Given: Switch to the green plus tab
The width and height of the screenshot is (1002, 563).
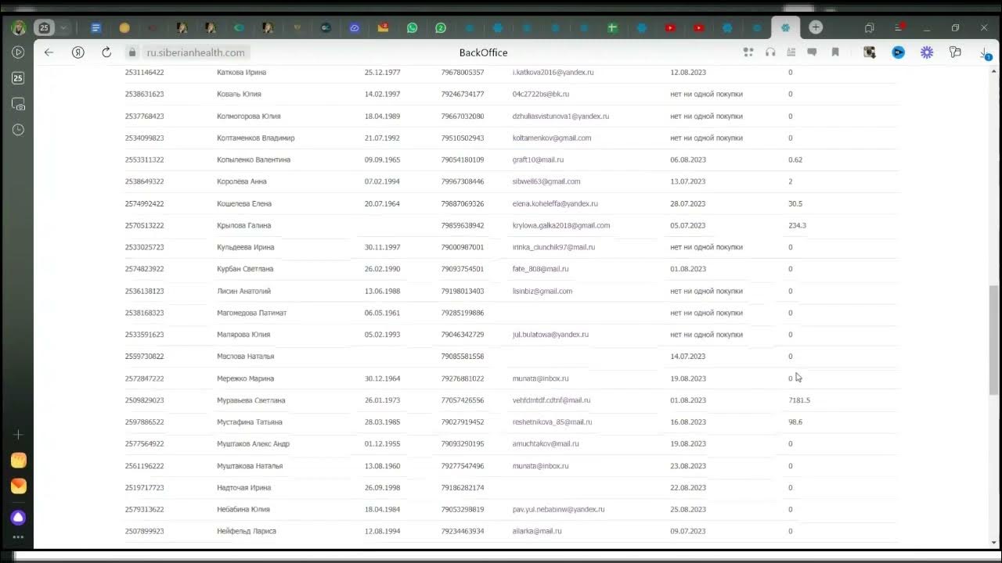Looking at the screenshot, I should click(x=612, y=27).
